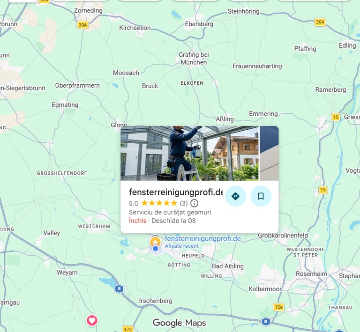Select the Bad Aibling town label
Viewport: 360px width, 332px height.
pyautogui.click(x=227, y=266)
